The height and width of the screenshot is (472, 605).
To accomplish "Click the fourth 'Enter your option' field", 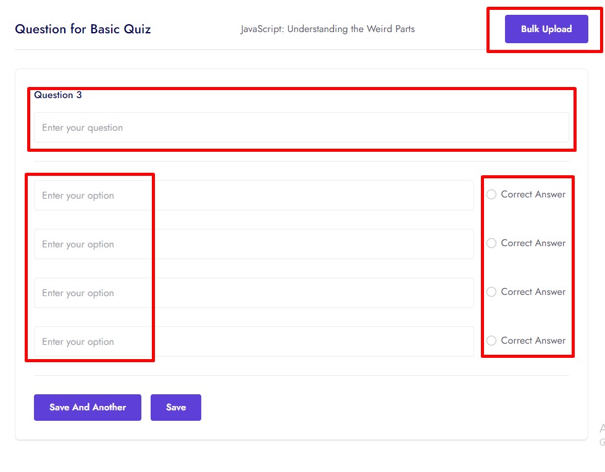I will click(x=254, y=342).
